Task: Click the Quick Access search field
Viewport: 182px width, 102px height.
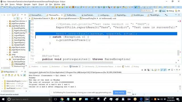Action: coord(146,11)
